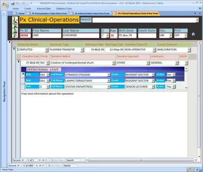Viewport: 203px width, 172px height.
Task: Open the Prof. dropdown showing OFF
Action: [186, 35]
